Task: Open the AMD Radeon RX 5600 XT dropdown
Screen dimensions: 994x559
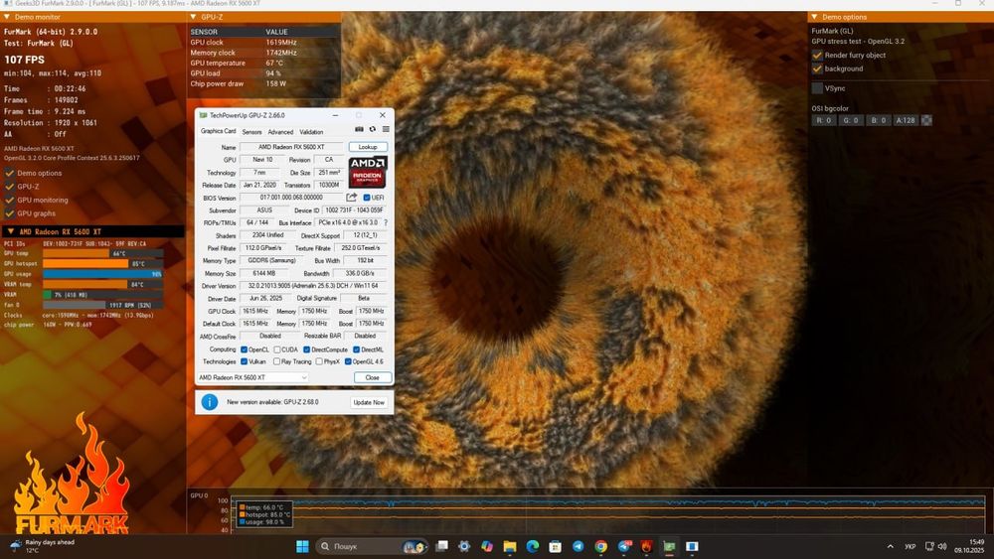Action: coord(252,377)
